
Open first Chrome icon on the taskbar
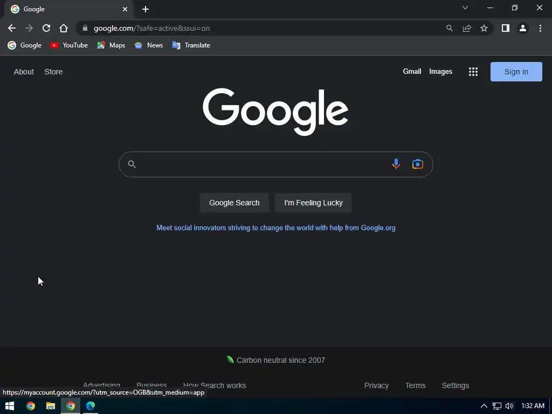(31, 406)
